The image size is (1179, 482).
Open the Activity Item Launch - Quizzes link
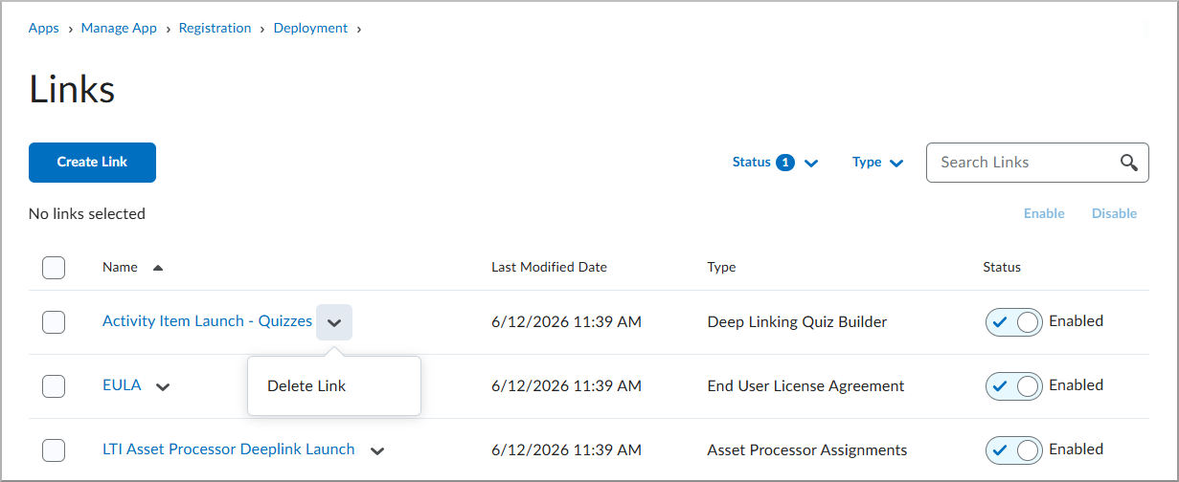[x=207, y=321]
